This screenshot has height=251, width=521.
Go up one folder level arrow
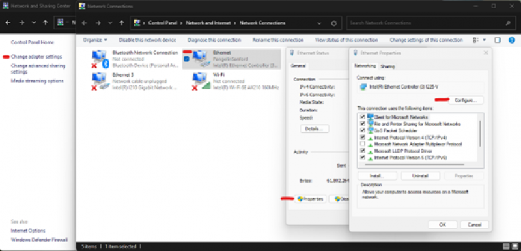tap(122, 23)
